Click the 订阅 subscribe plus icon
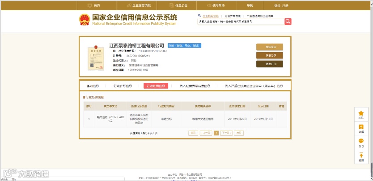This screenshot has height=181, width=373. tap(361, 127)
